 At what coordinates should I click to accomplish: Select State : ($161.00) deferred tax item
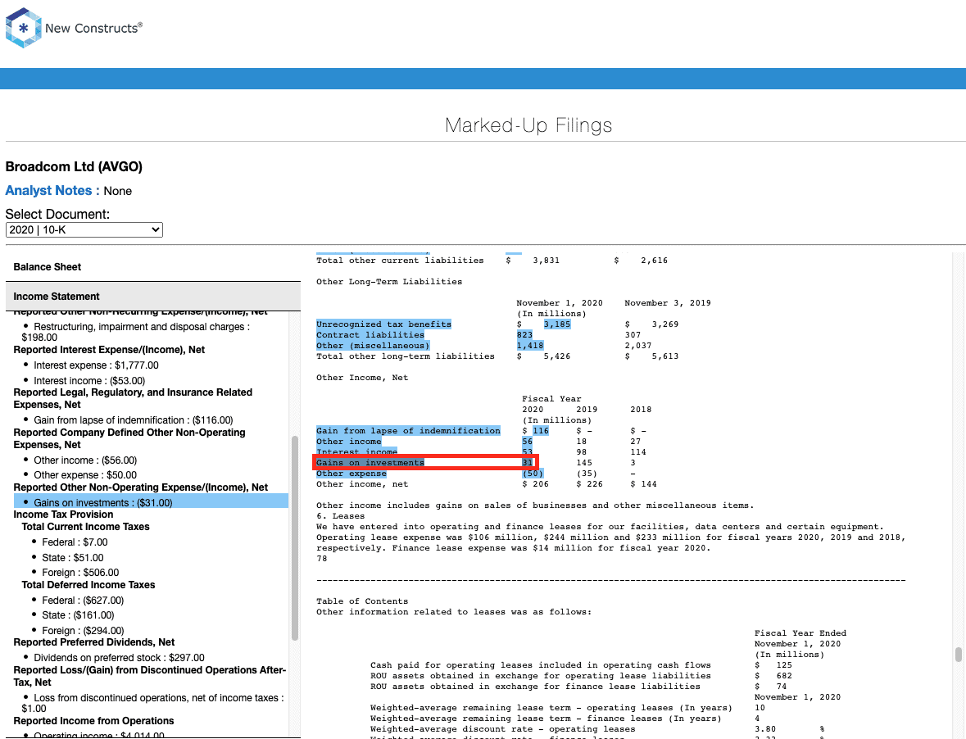point(78,614)
